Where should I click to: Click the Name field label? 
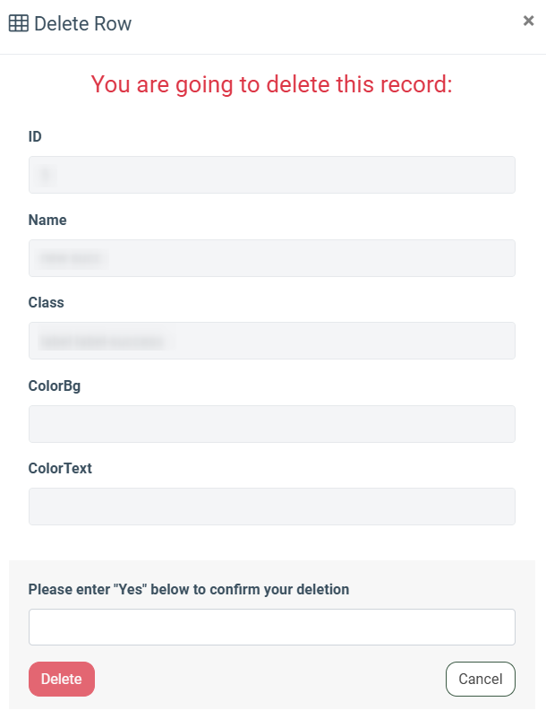(47, 220)
